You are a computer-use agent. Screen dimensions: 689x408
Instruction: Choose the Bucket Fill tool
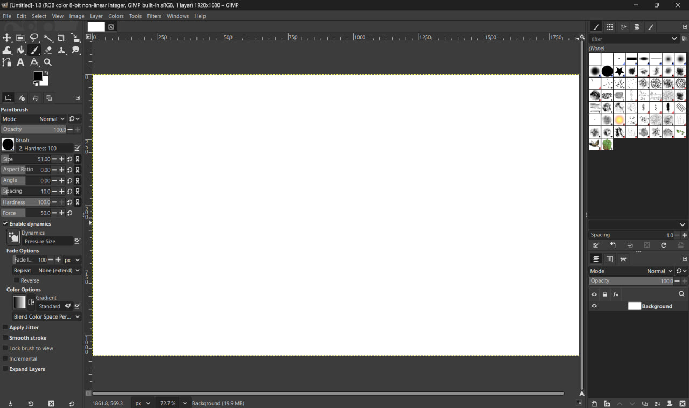click(20, 50)
